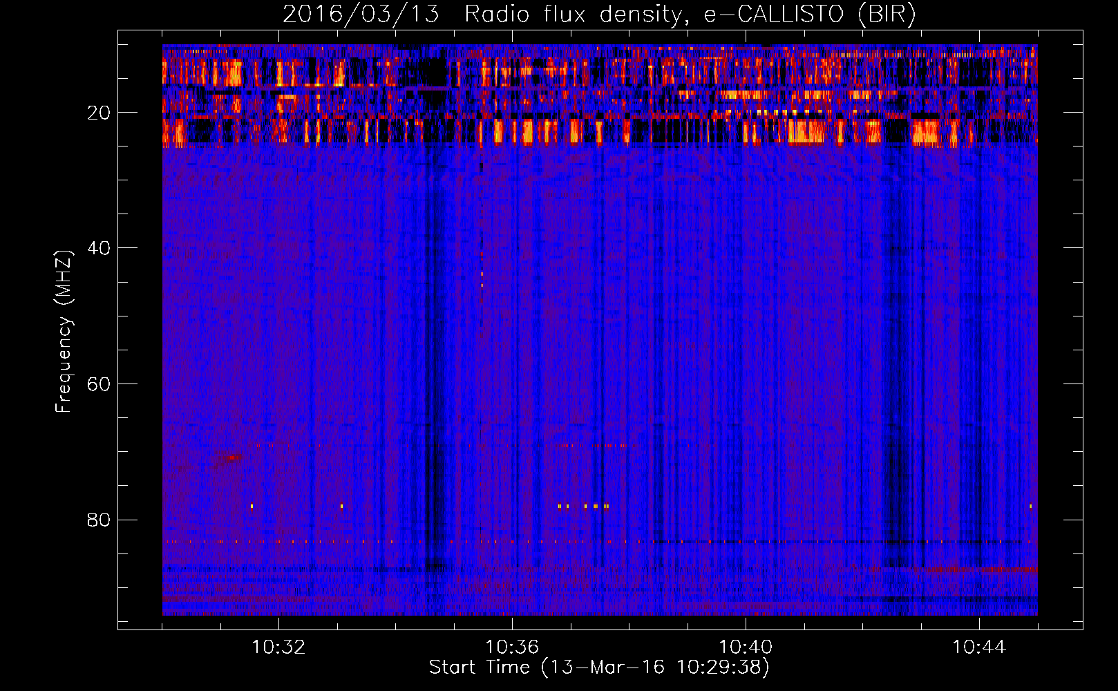Click the 10:44 time tick label
Image resolution: width=1118 pixels, height=691 pixels.
point(979,647)
